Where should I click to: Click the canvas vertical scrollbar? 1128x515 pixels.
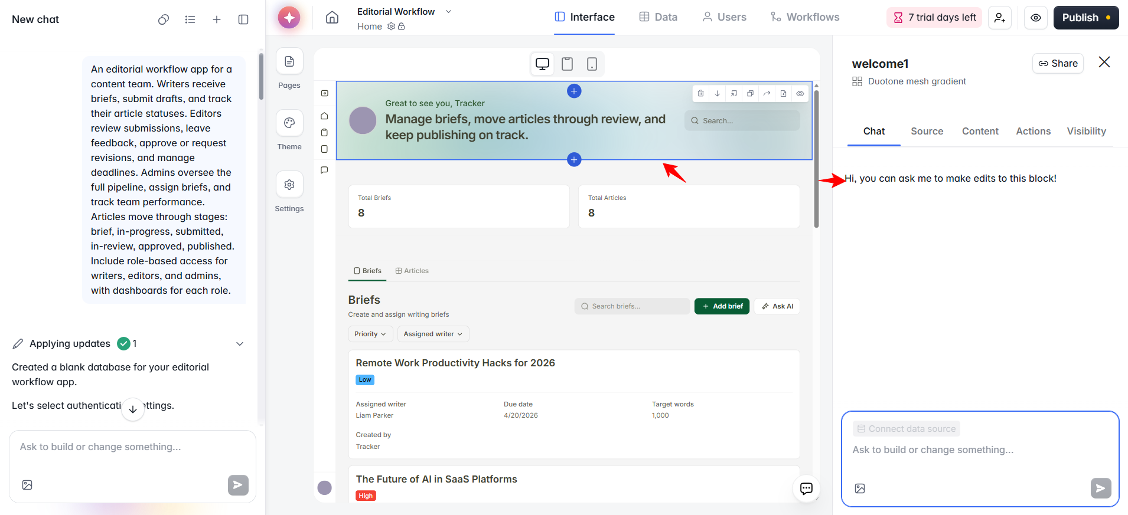[x=816, y=158]
